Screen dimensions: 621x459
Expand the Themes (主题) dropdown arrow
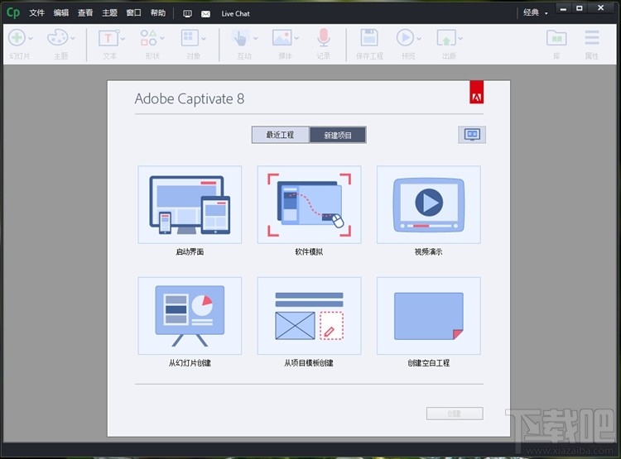[x=73, y=38]
